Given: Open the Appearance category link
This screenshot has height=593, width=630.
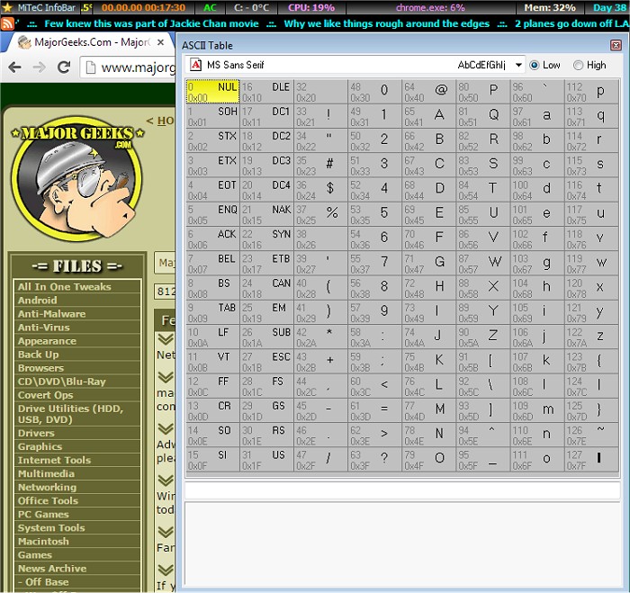Looking at the screenshot, I should click(x=47, y=341).
